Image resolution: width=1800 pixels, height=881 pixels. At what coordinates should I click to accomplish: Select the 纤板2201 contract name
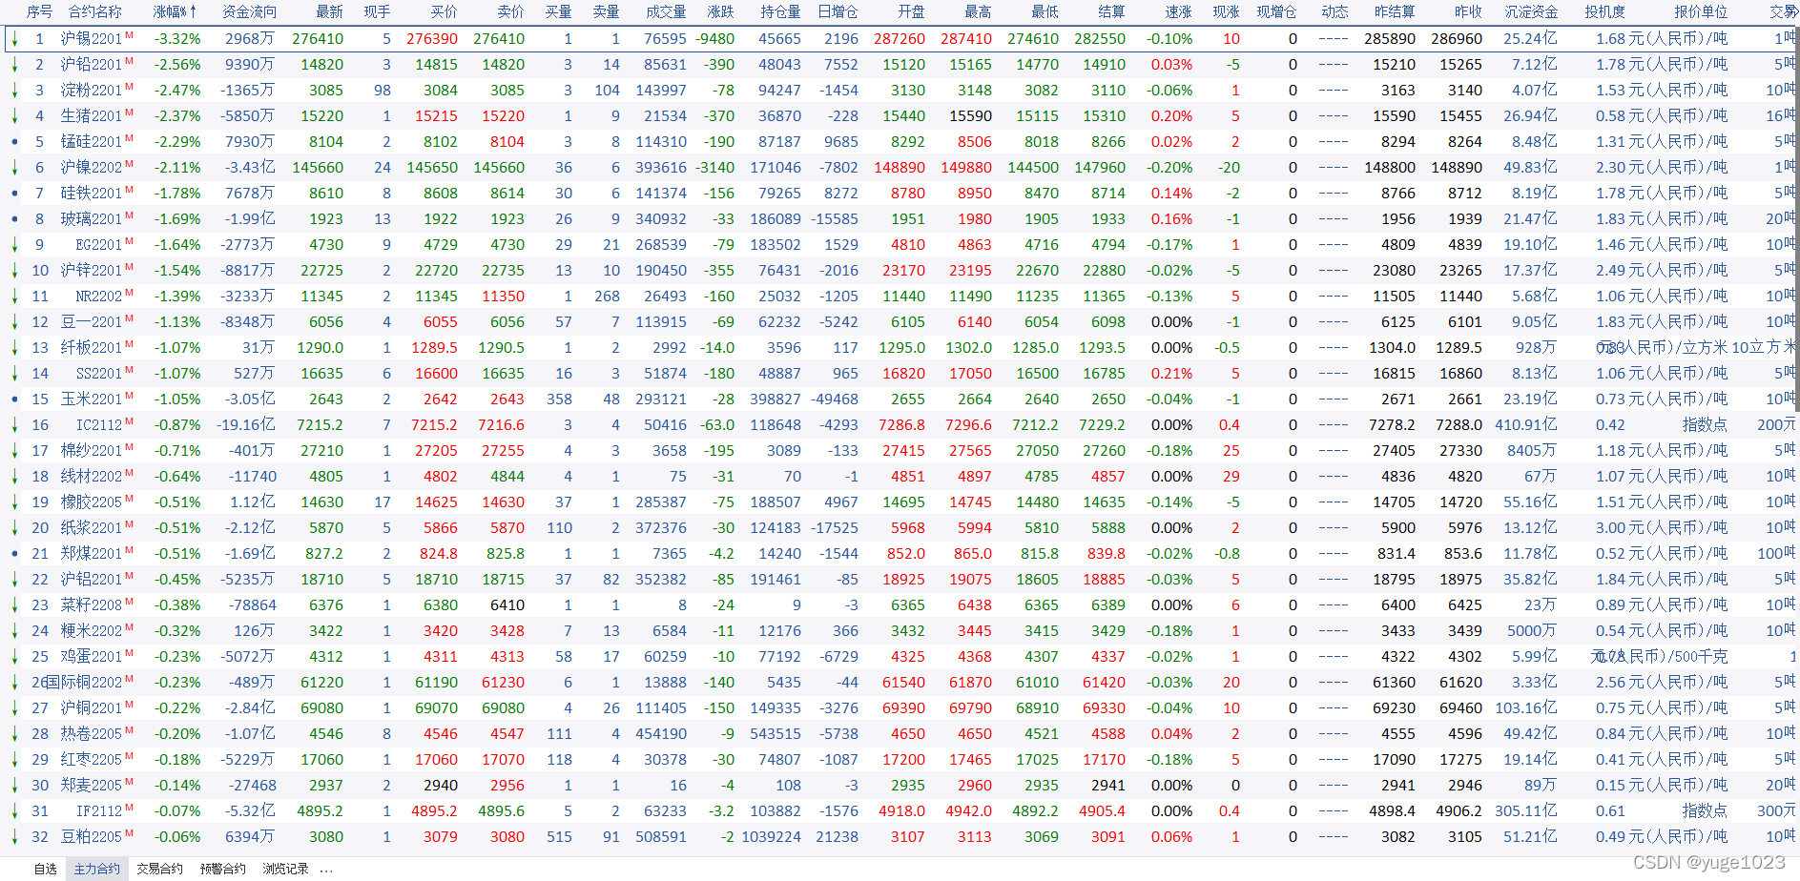click(x=92, y=348)
